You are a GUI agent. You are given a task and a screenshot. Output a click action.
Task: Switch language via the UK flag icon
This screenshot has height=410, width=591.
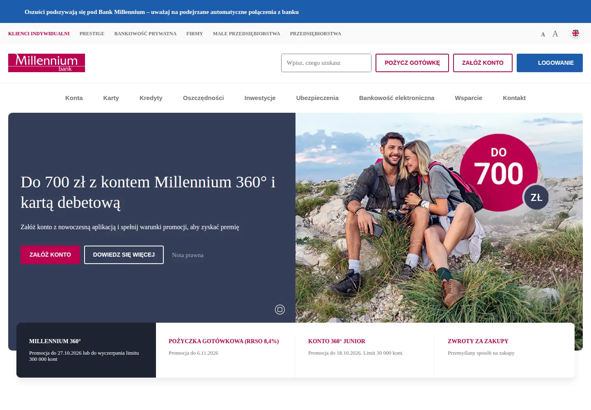(575, 33)
